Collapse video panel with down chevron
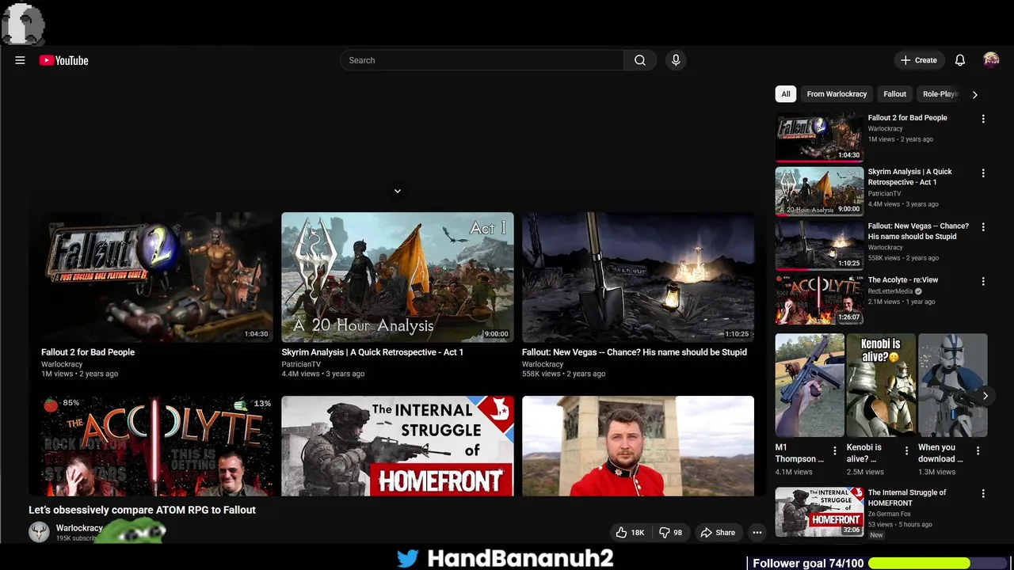The image size is (1014, 570). point(398,191)
